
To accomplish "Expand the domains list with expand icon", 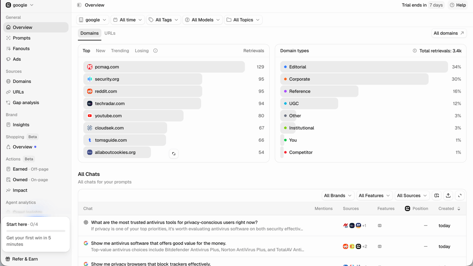I will [174, 154].
